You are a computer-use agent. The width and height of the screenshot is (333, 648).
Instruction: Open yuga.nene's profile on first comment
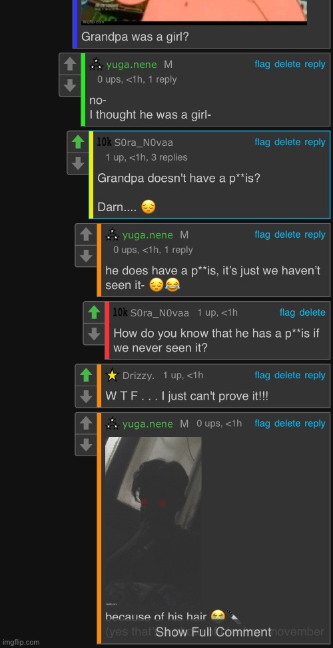click(131, 65)
